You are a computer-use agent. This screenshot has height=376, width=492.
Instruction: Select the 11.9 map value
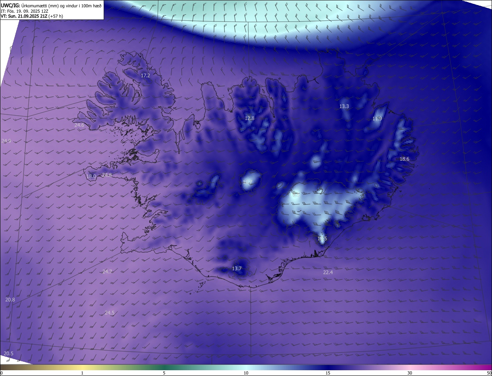coord(377,119)
